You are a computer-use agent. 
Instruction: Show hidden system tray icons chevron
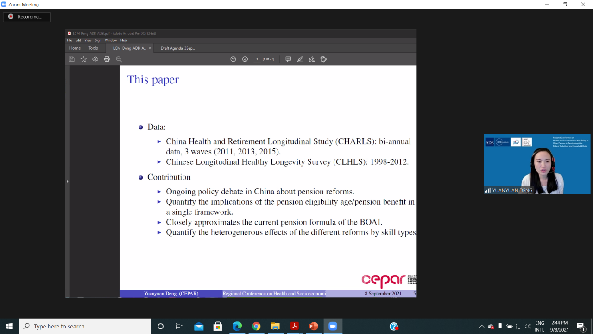[x=481, y=326]
